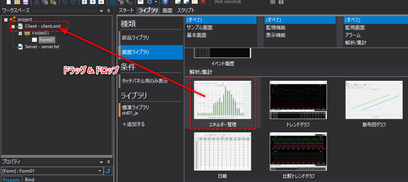Click the blue up-arrow icon beside Form01 combo
This screenshot has height=182, width=408.
pyautogui.click(x=108, y=171)
